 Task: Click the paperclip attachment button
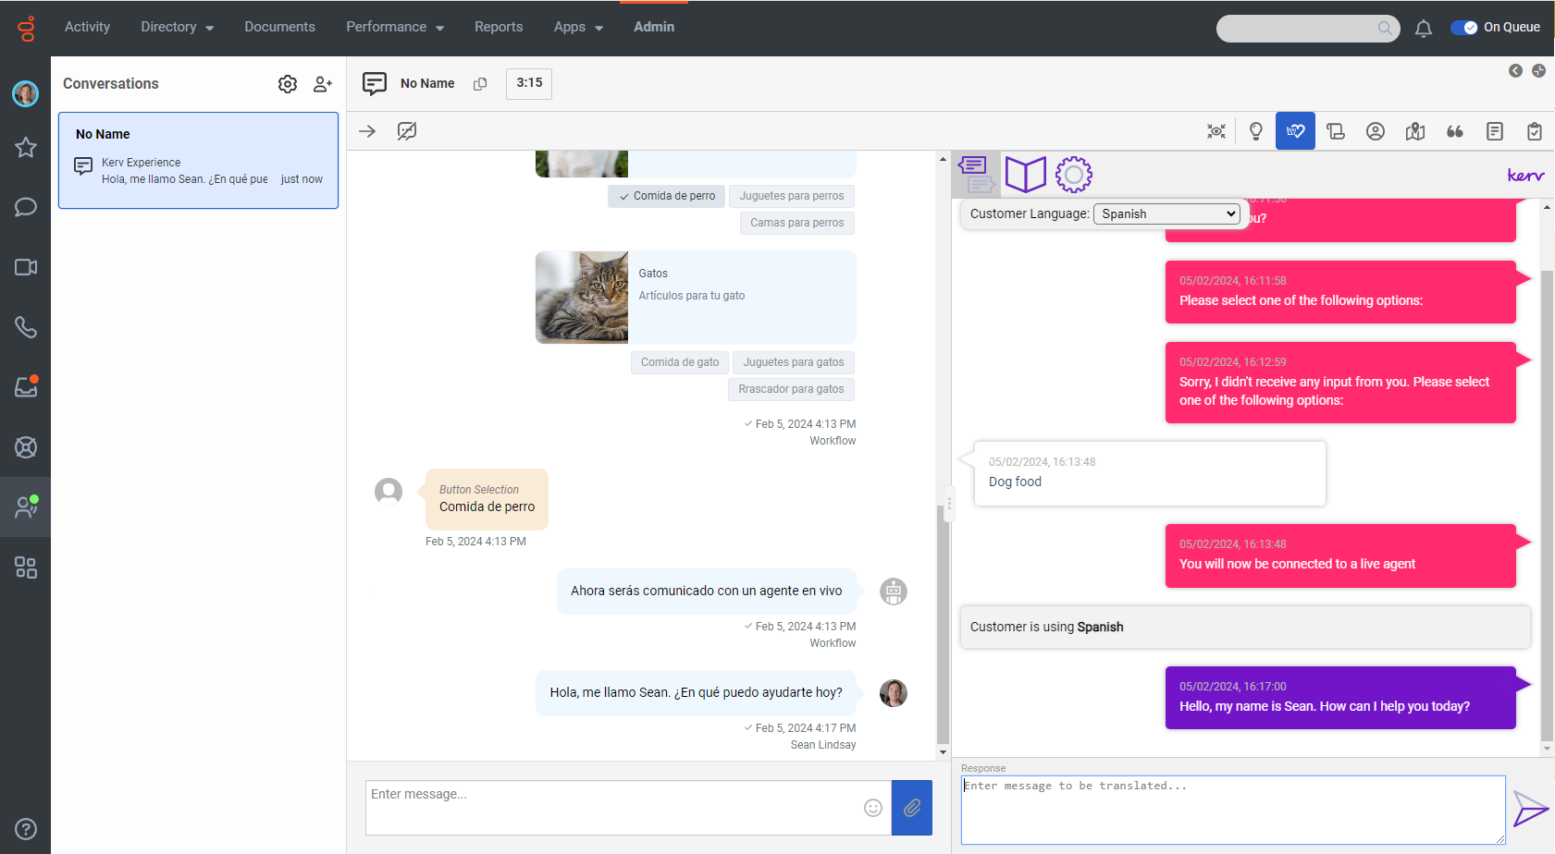pyautogui.click(x=911, y=808)
